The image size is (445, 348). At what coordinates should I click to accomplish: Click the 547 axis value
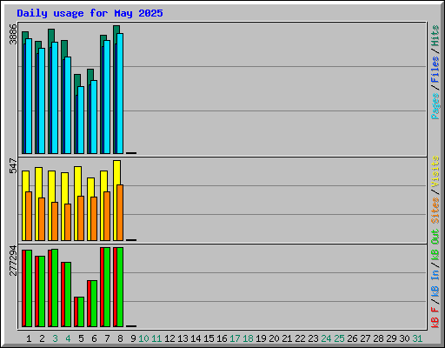point(13,165)
